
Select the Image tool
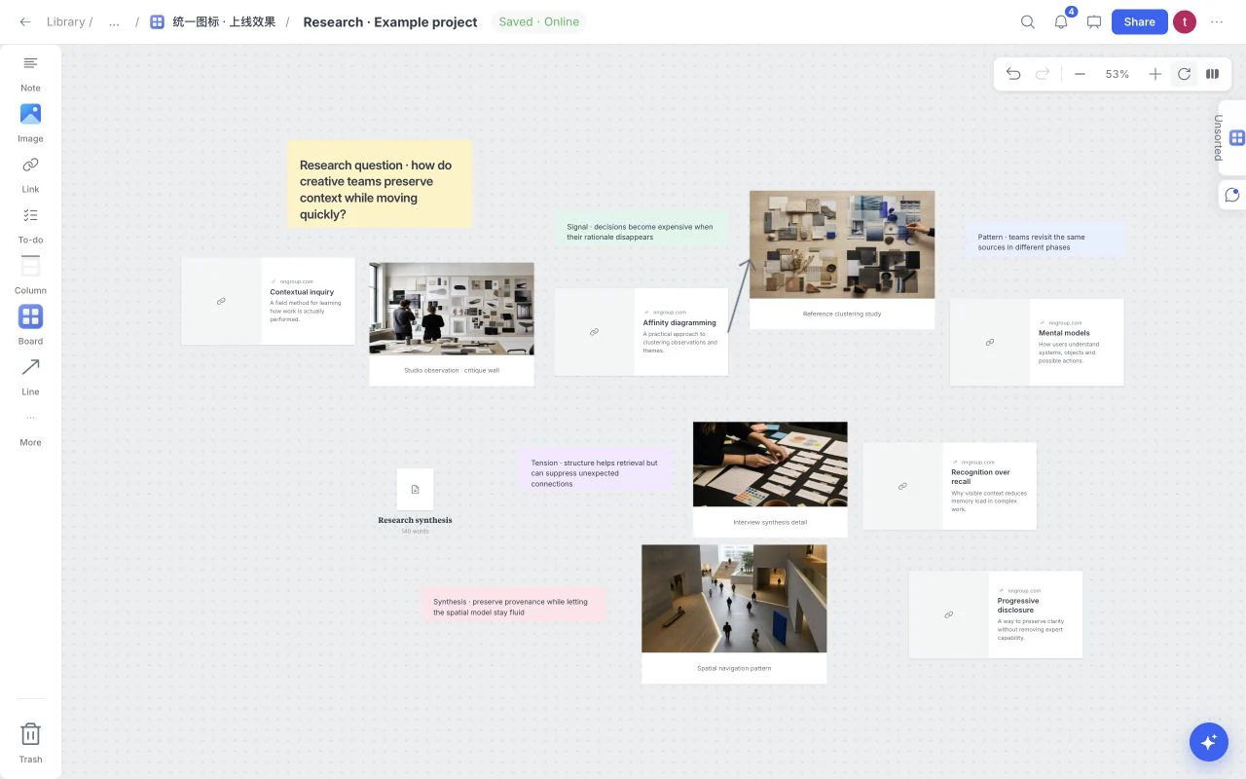coord(30,123)
